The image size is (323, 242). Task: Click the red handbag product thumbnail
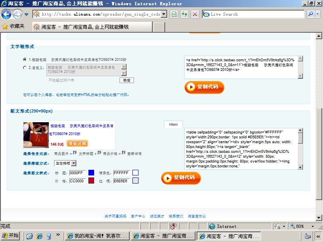[x=36, y=135]
